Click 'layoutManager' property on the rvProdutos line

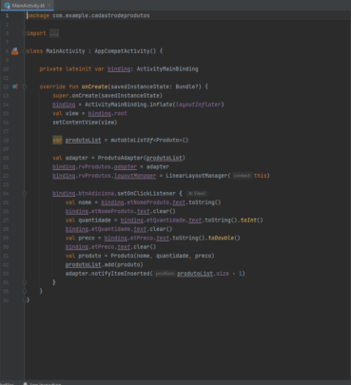pyautogui.click(x=135, y=176)
